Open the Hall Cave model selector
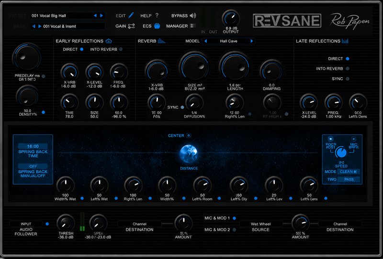The image size is (383, 259). tap(229, 41)
